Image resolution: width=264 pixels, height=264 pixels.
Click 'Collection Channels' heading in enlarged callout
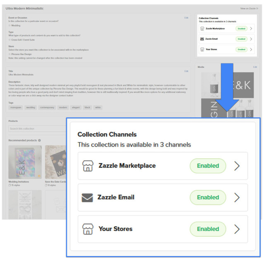107,135
